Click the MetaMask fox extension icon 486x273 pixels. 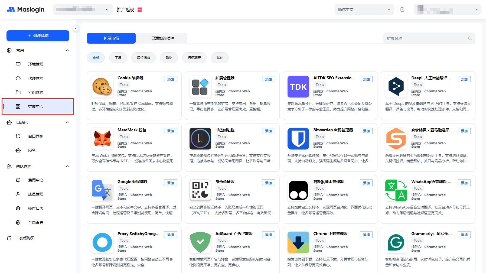102,139
